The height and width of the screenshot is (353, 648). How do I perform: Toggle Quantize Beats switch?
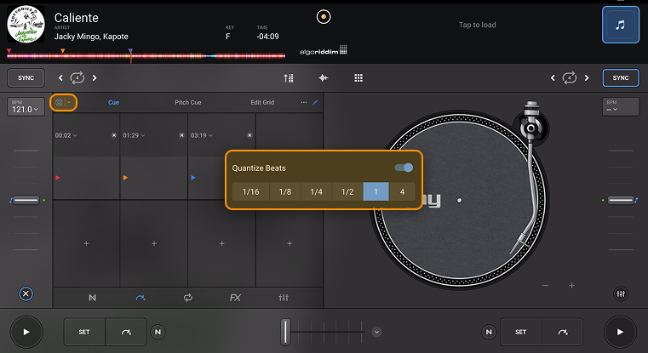coord(404,168)
